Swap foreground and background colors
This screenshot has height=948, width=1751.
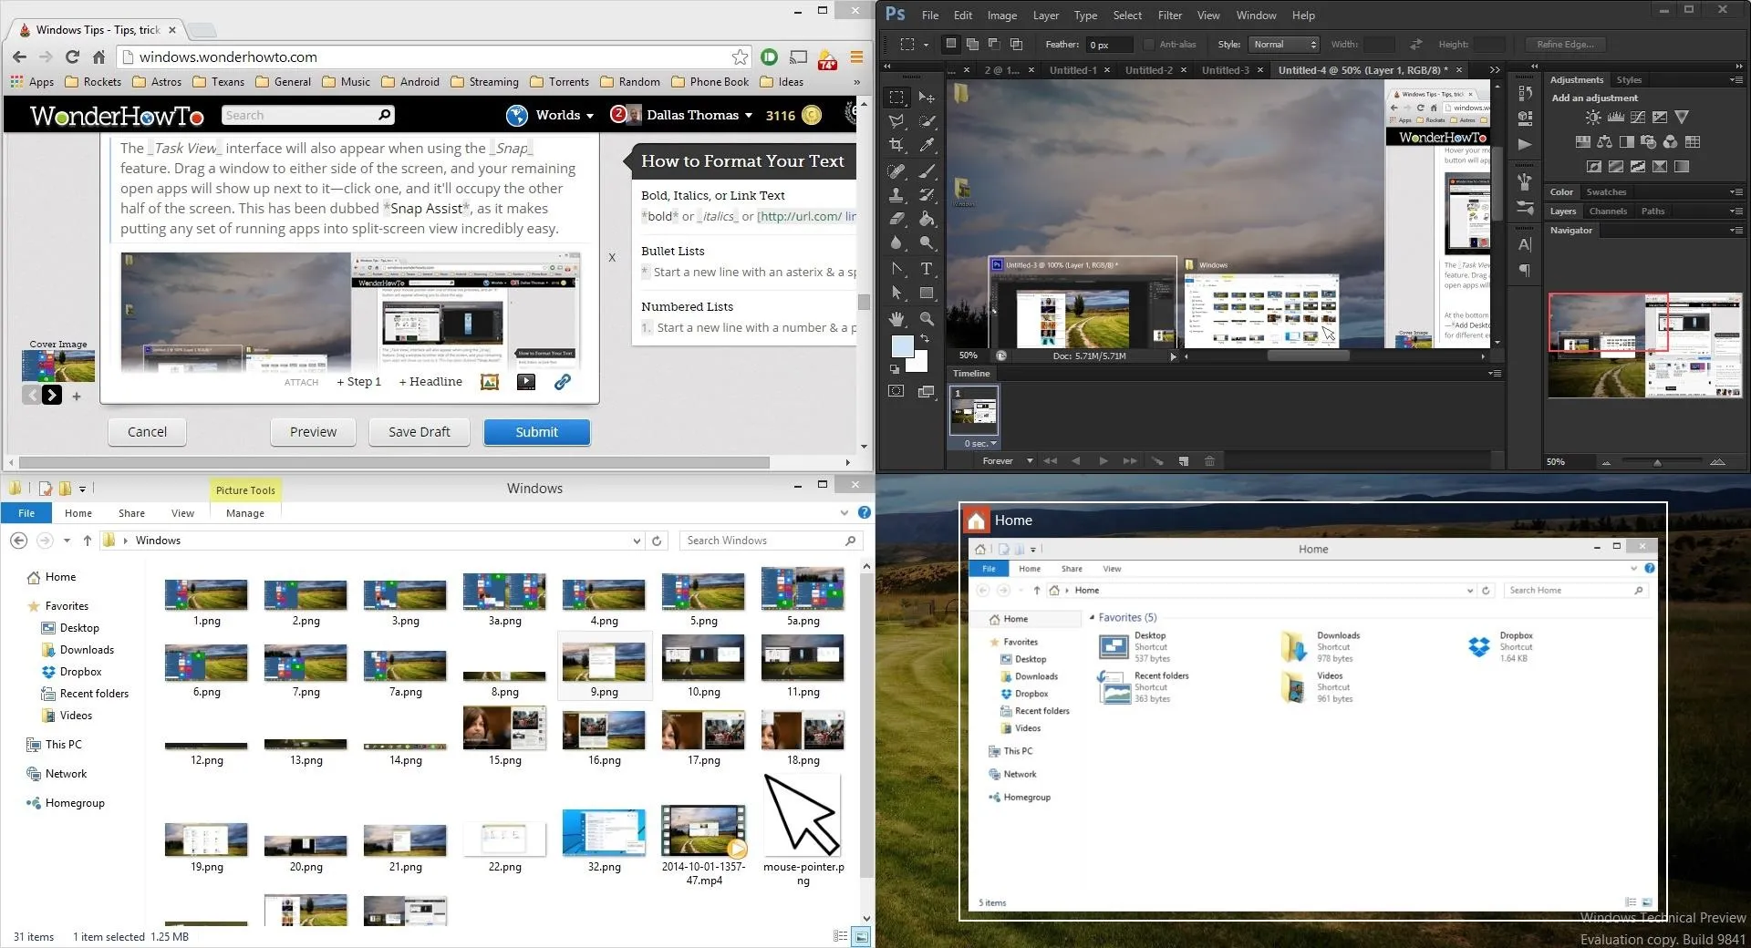pyautogui.click(x=925, y=338)
